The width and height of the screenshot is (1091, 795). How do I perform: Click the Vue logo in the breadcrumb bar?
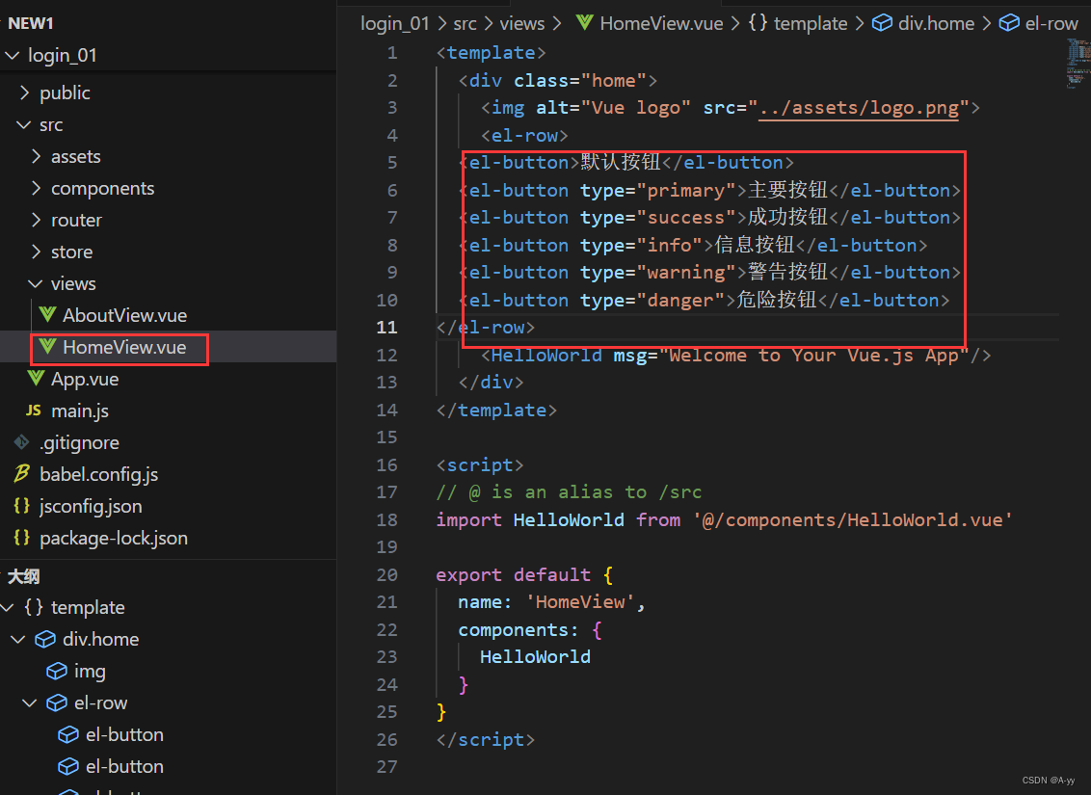pyautogui.click(x=585, y=22)
